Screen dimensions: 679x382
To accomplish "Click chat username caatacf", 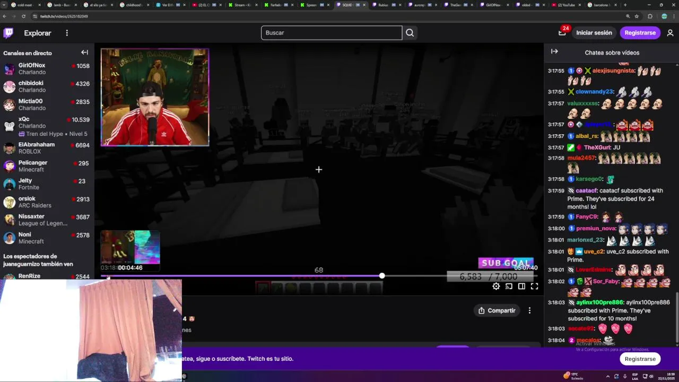I will point(587,190).
